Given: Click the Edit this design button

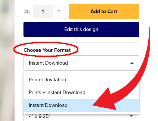Looking at the screenshot, I should 81,29.
